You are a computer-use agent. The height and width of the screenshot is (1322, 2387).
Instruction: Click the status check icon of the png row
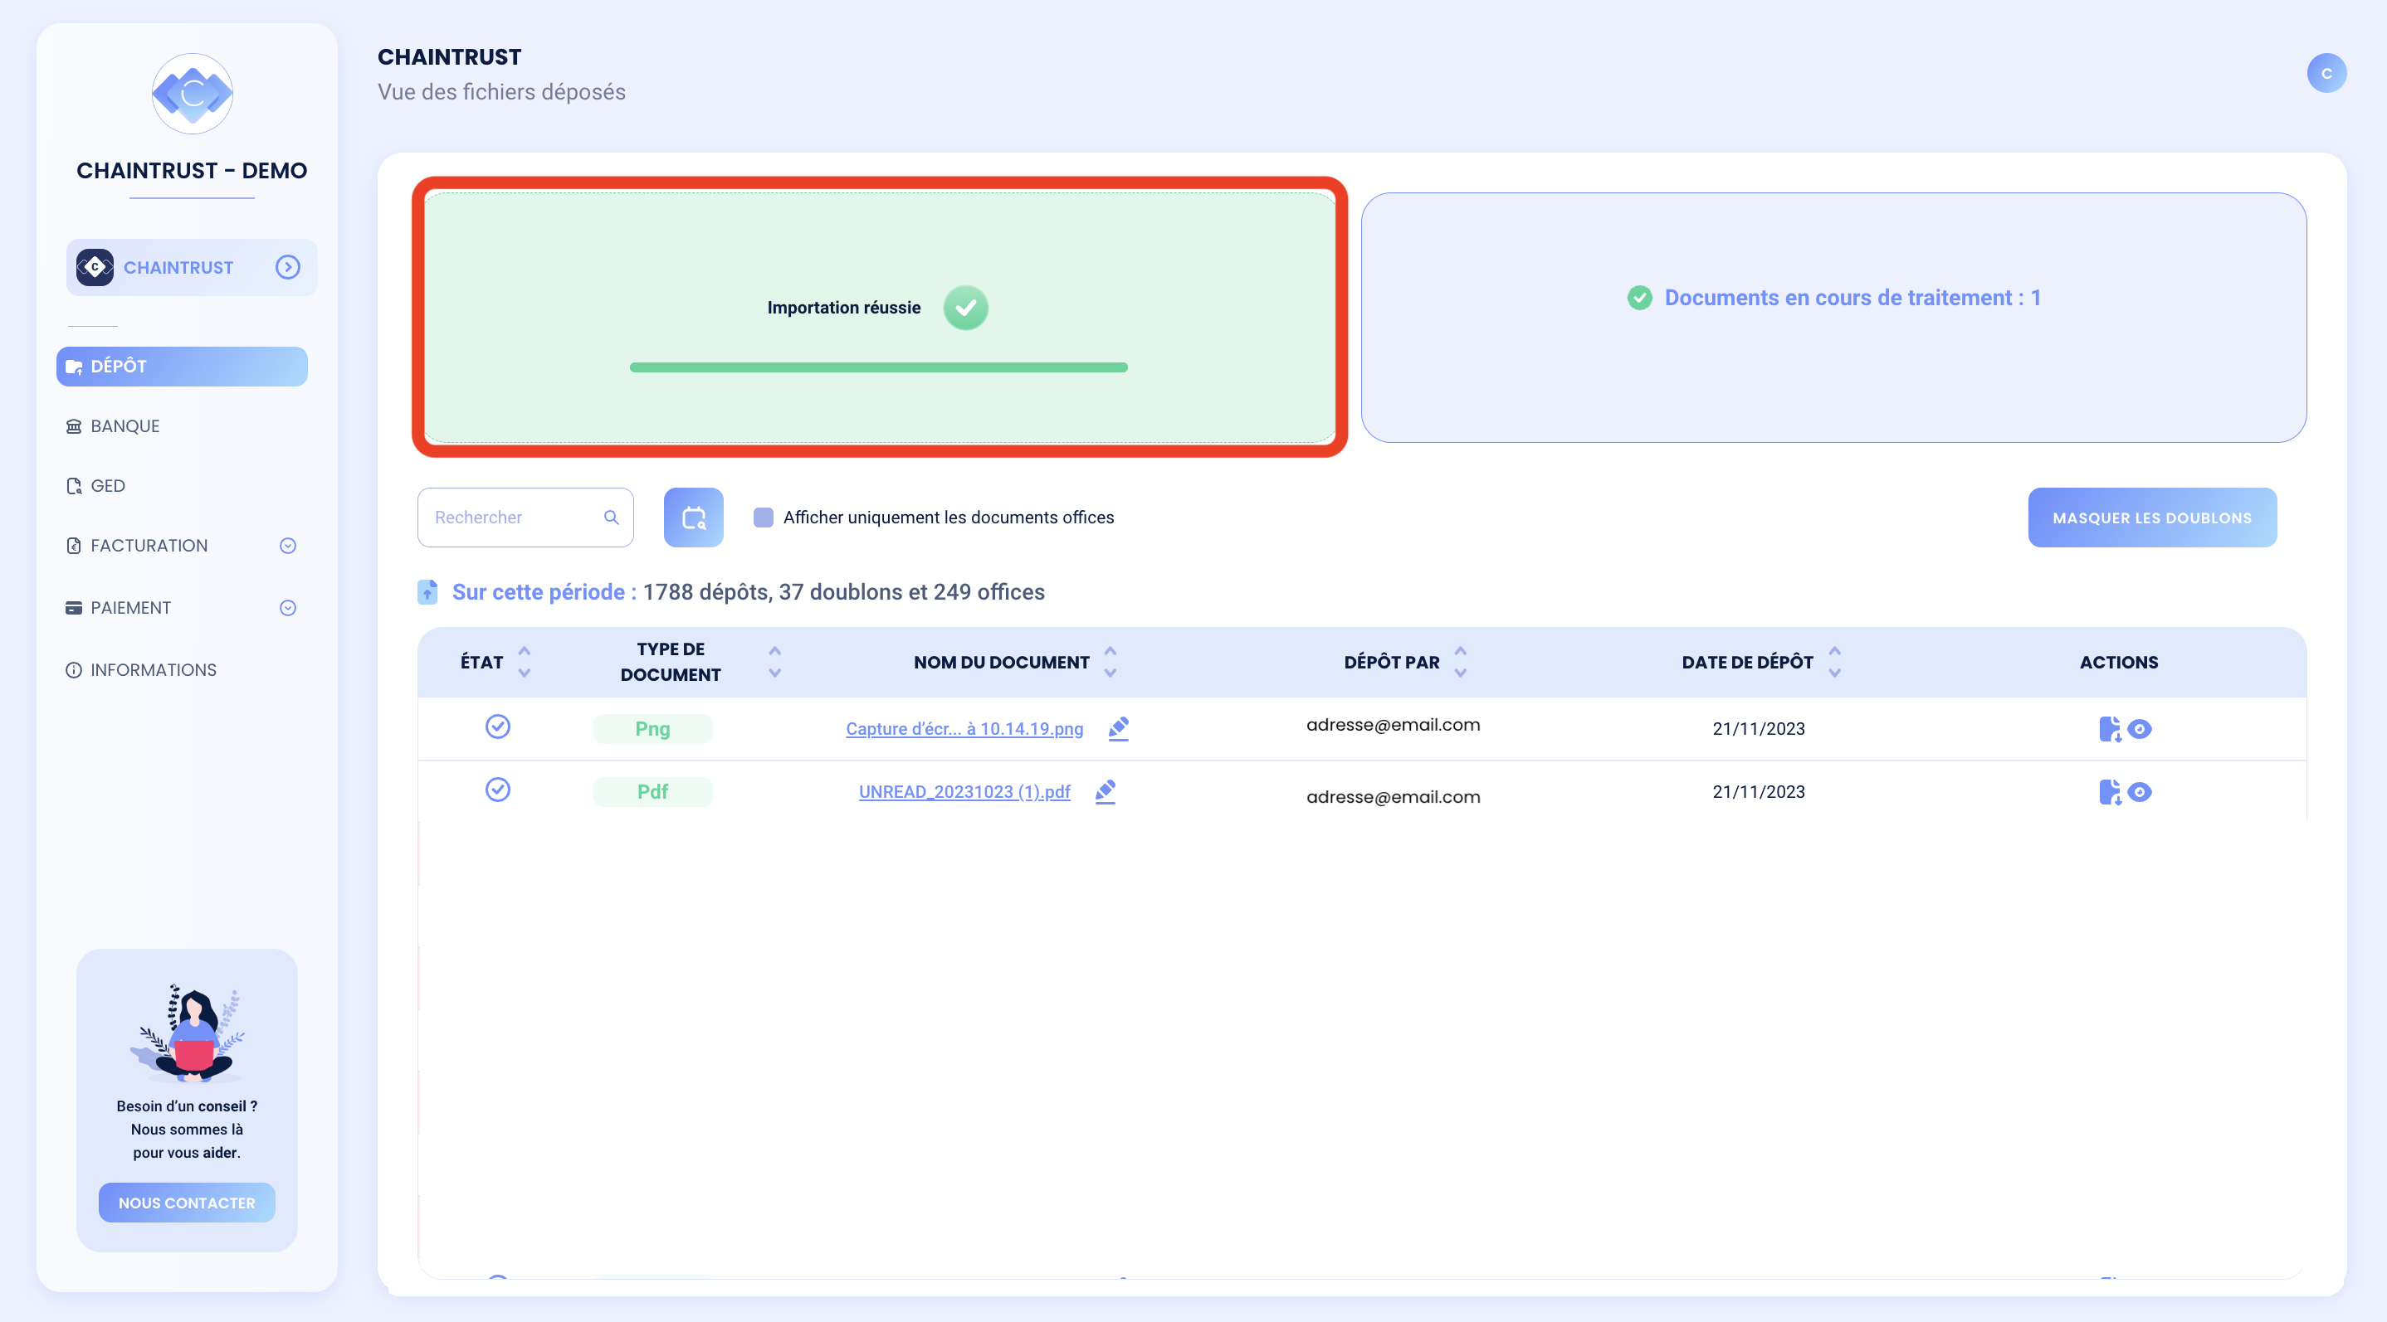pyautogui.click(x=498, y=726)
